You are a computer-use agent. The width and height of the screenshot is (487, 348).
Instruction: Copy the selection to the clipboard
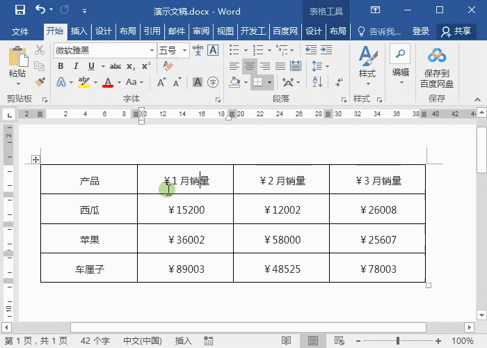click(x=40, y=66)
